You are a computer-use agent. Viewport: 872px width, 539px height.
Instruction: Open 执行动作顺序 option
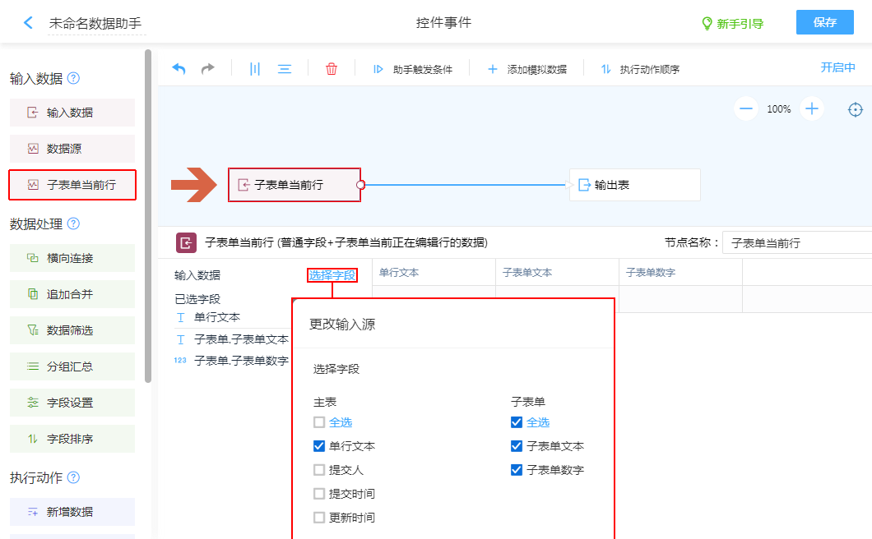click(640, 69)
